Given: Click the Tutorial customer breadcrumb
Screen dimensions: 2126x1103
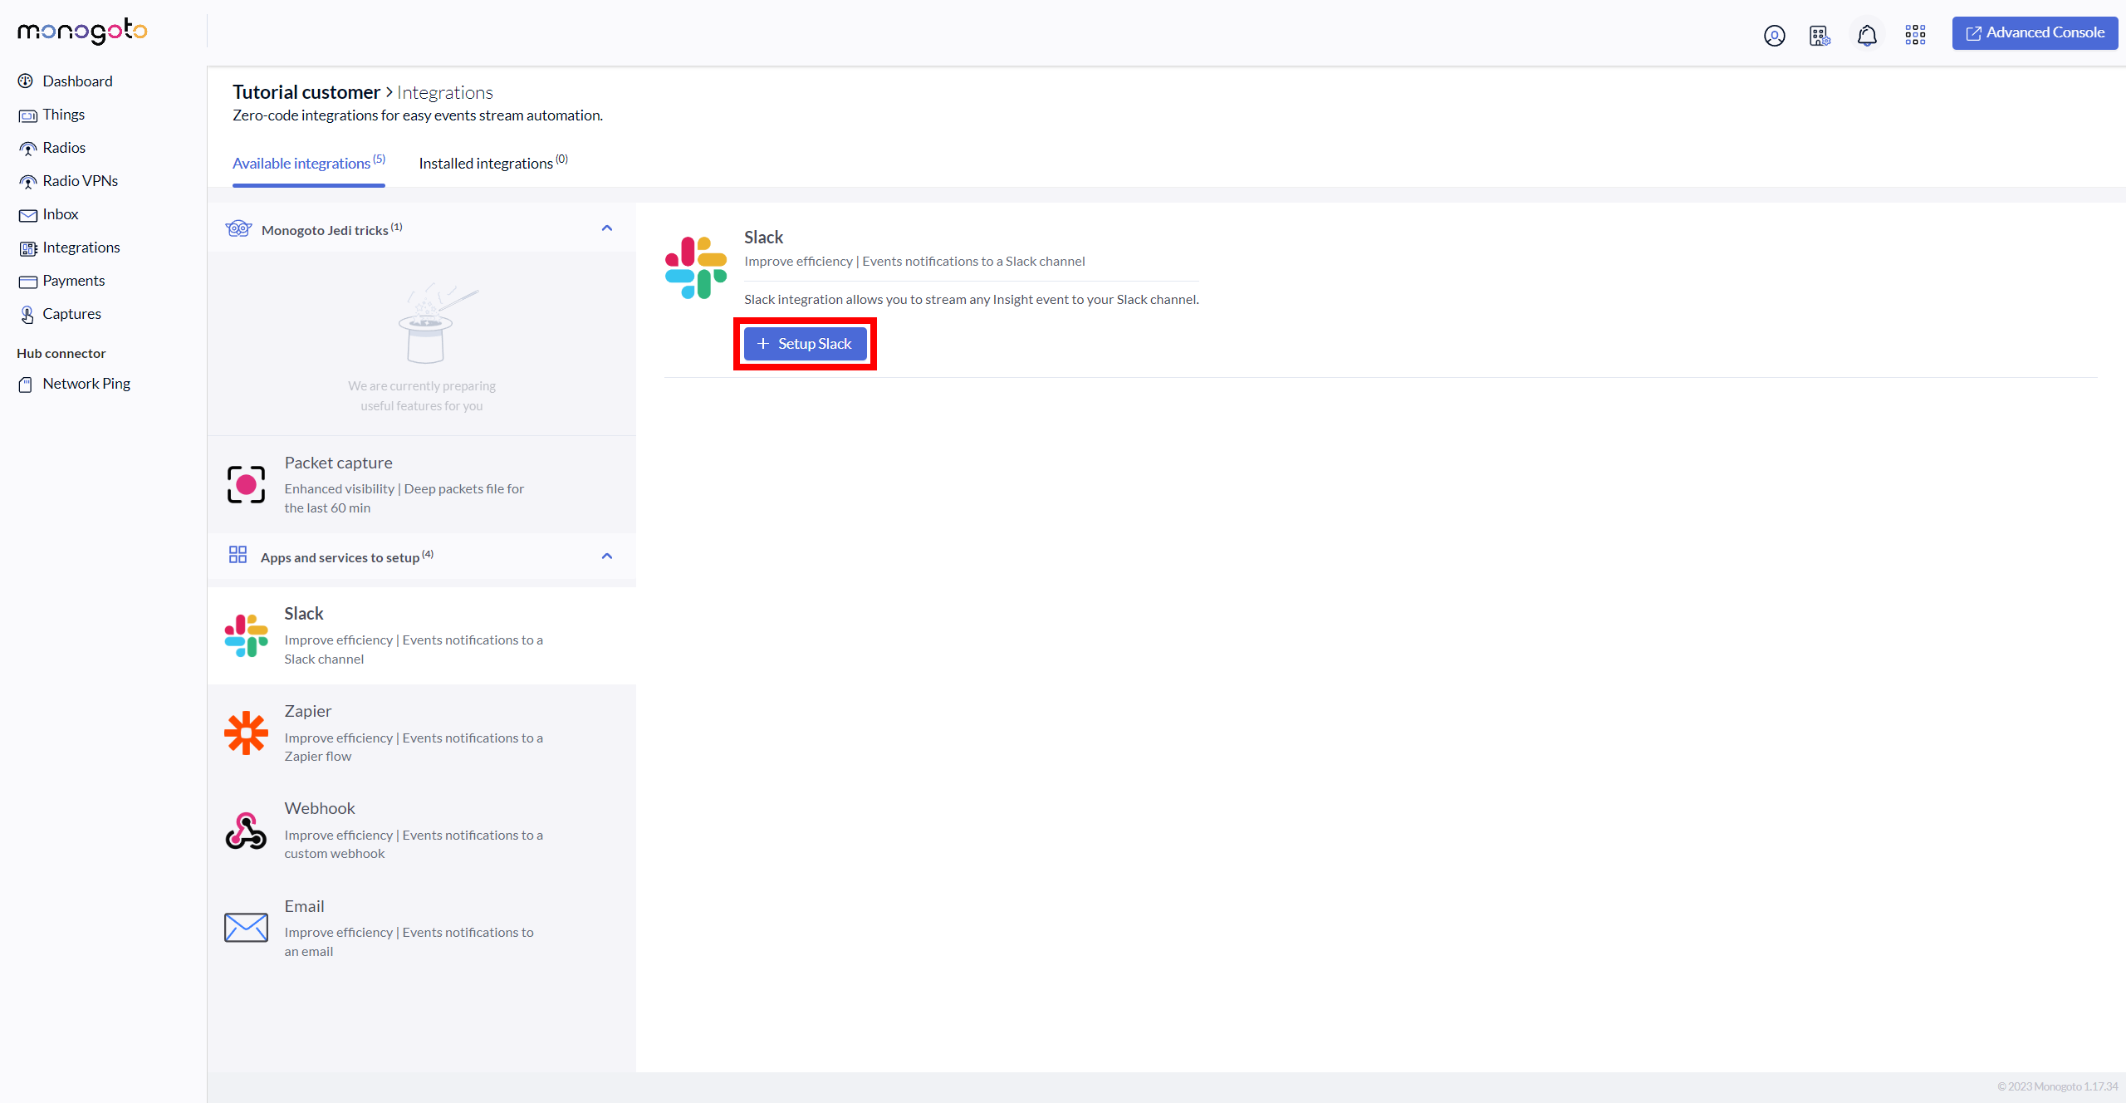Looking at the screenshot, I should tap(306, 92).
